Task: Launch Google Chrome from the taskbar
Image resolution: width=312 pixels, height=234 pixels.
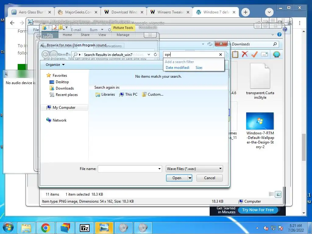Action: (x=46, y=228)
